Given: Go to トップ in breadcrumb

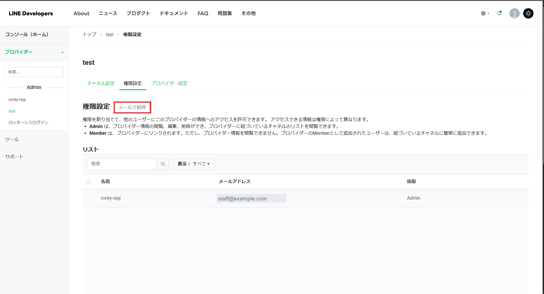Looking at the screenshot, I should [x=89, y=34].
